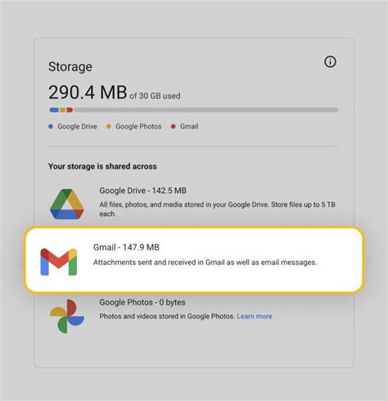
Task: Select the Google Drive - 142.5 MB heading
Action: point(142,191)
